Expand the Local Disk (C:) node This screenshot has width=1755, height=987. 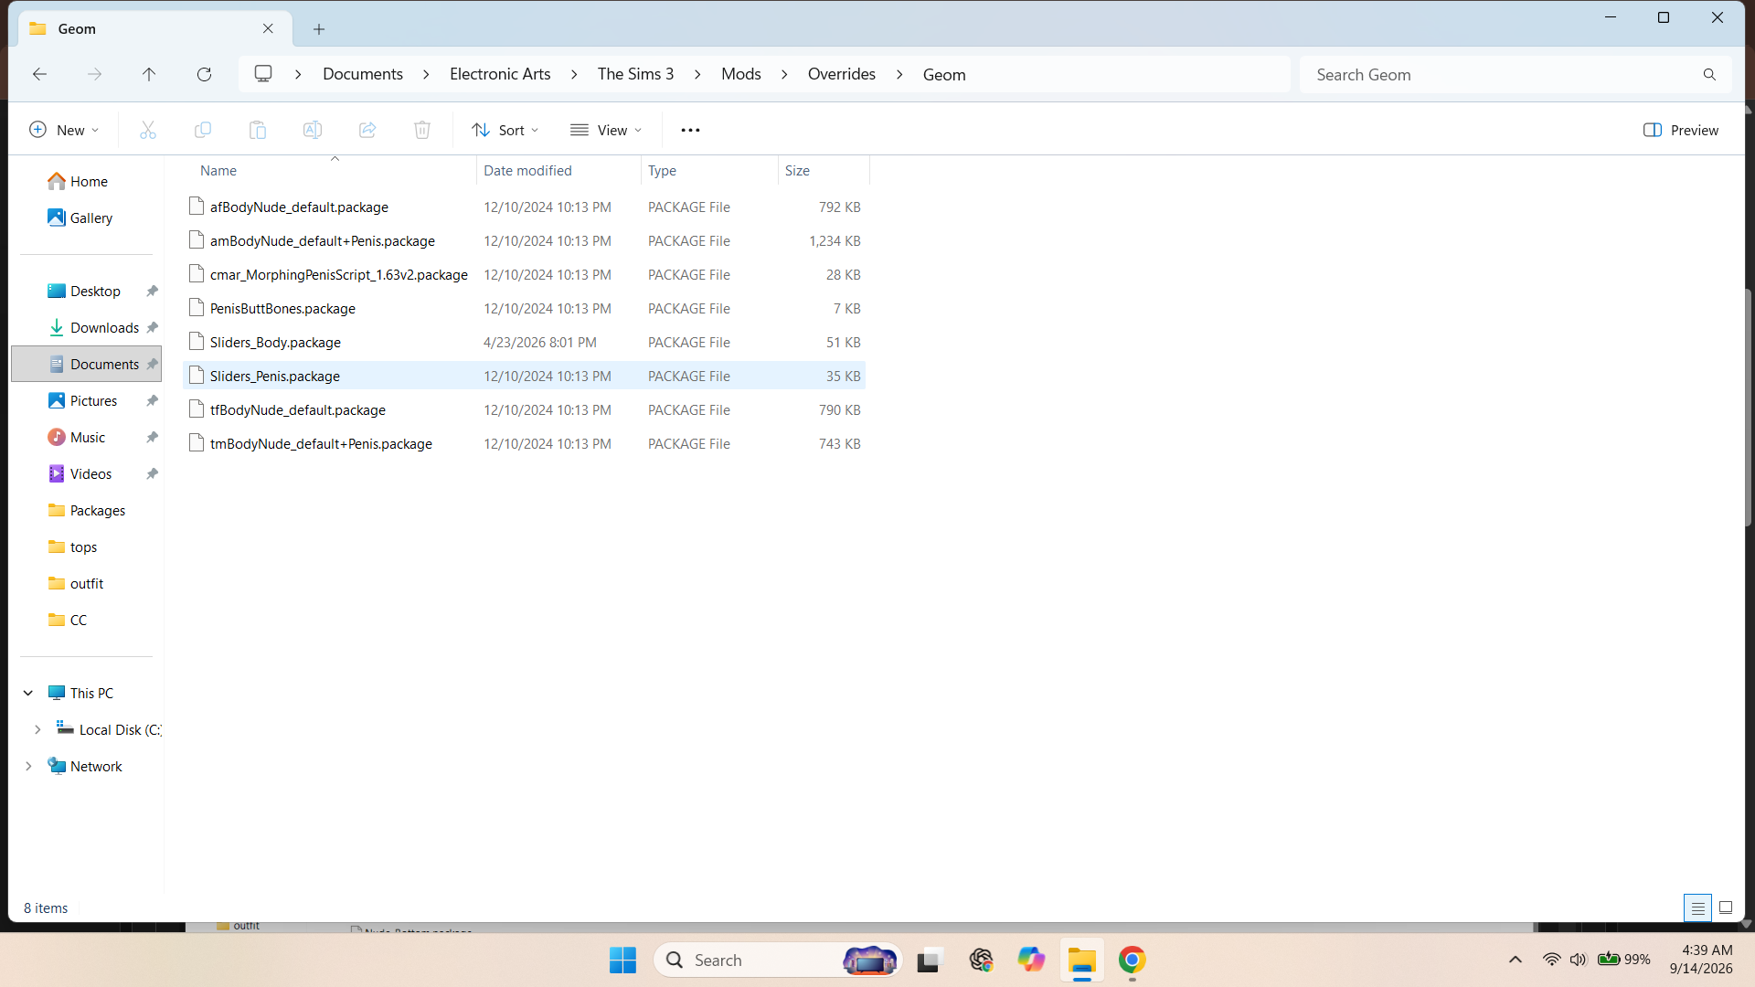point(37,729)
